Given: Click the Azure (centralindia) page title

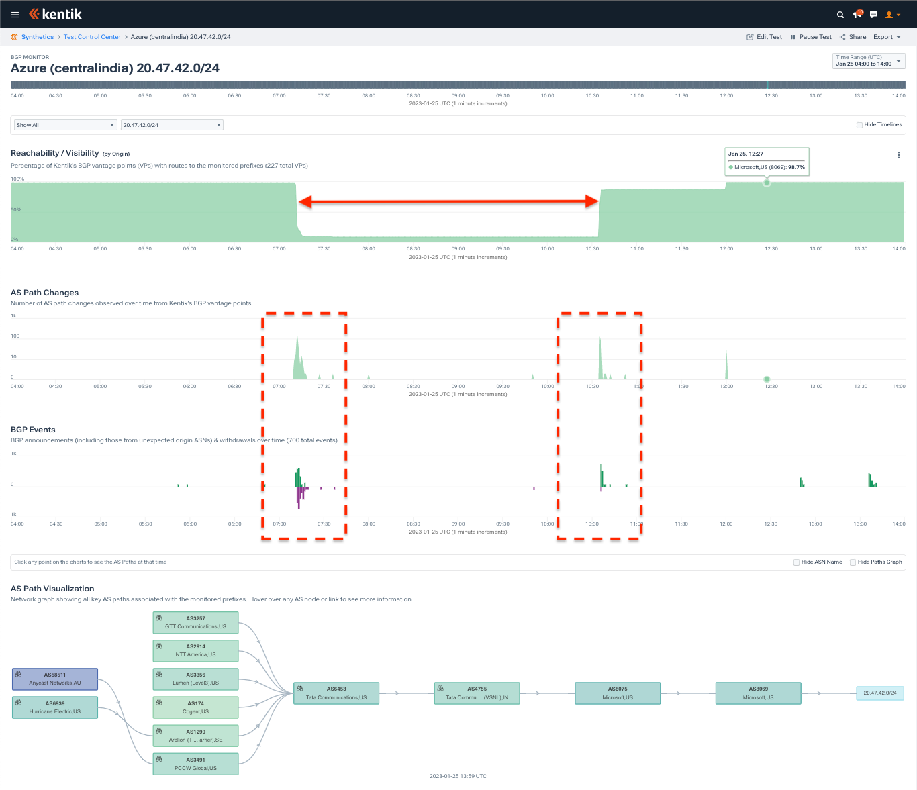Looking at the screenshot, I should tap(115, 68).
